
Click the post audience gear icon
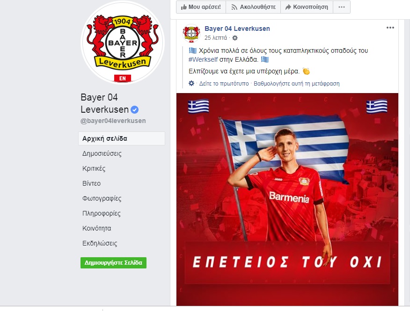(235, 38)
